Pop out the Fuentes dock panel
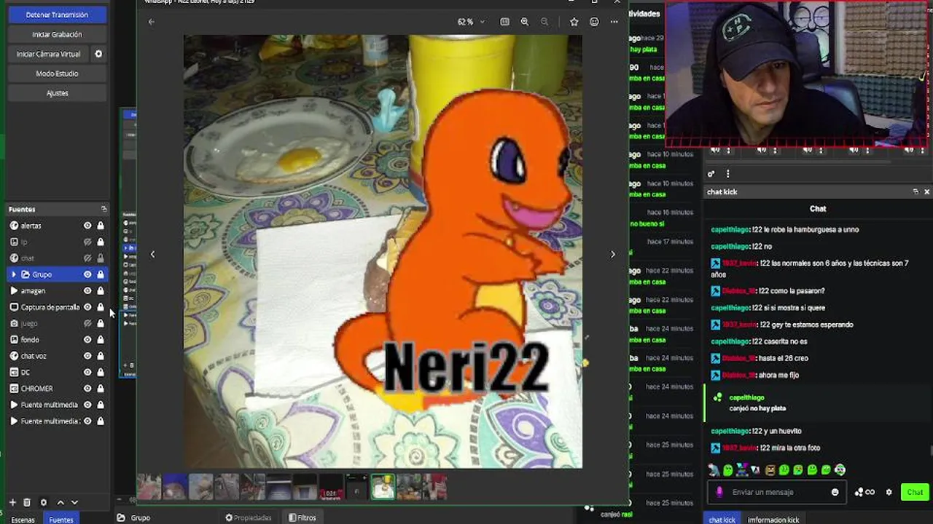Screen dimensions: 933x524 [104, 209]
